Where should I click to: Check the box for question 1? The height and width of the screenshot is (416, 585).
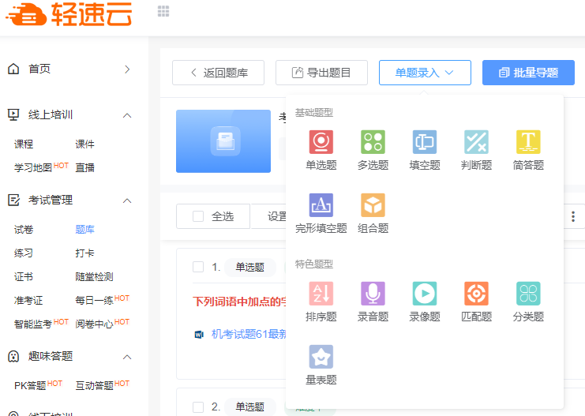click(198, 267)
